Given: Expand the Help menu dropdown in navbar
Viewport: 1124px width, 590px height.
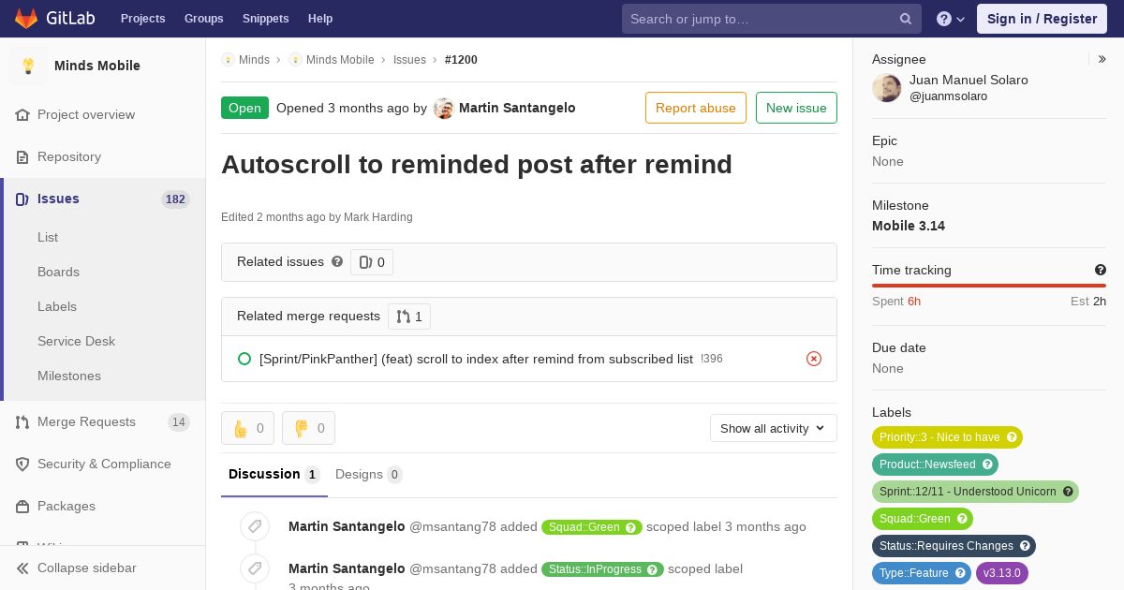Looking at the screenshot, I should click(x=951, y=19).
